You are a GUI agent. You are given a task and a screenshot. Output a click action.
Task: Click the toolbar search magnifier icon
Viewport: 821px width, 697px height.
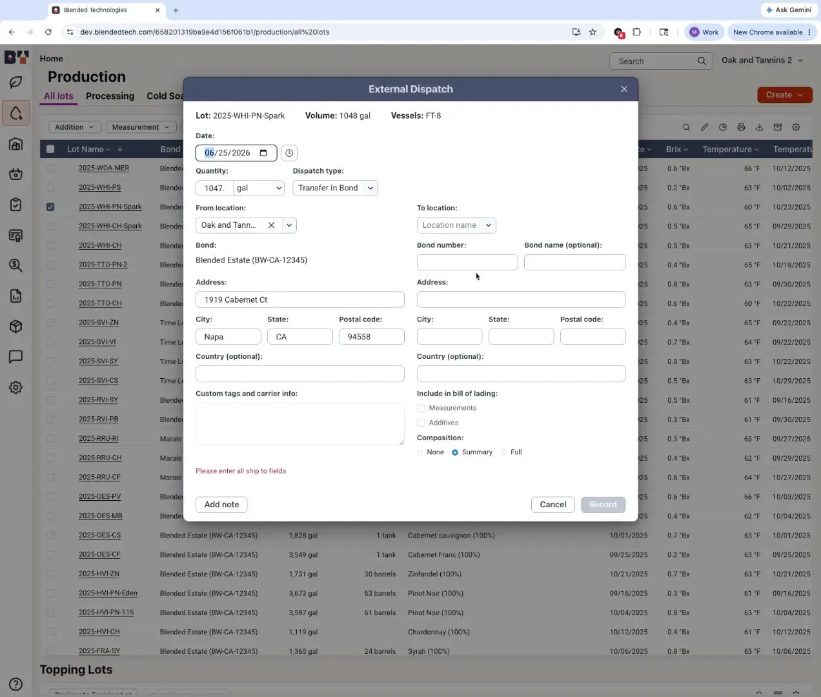point(686,127)
